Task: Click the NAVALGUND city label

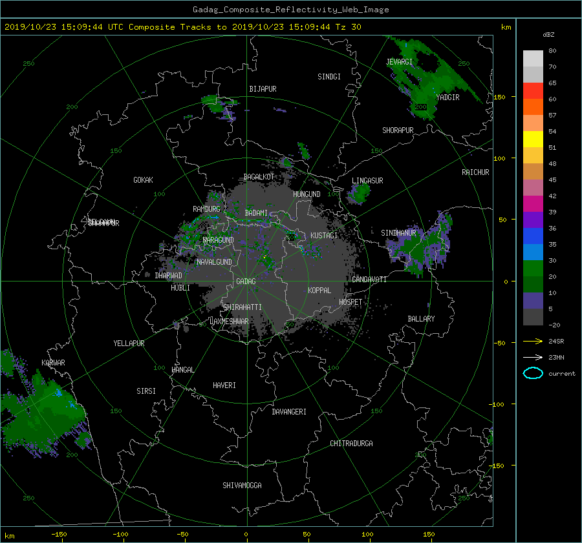Action: coord(214,262)
